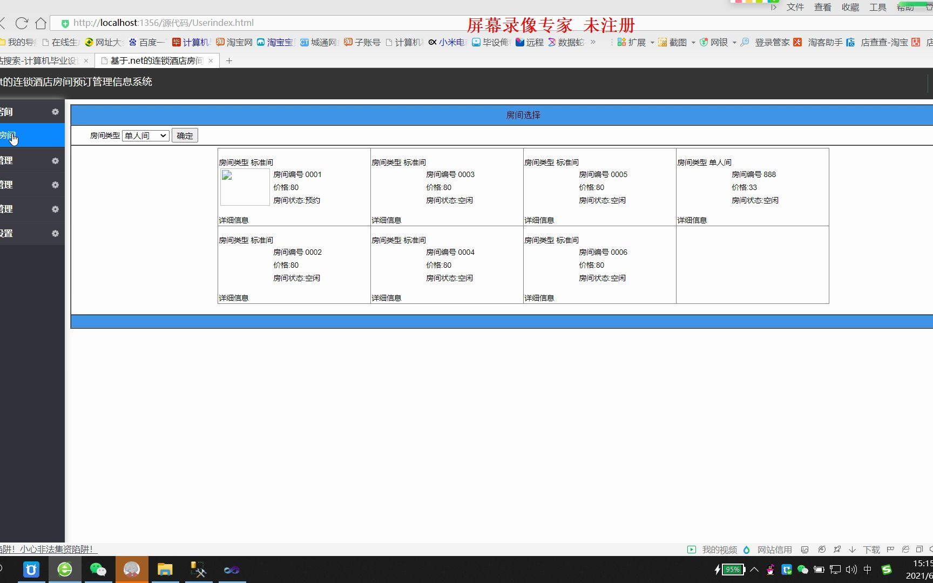
Task: Open 详细信息 for room 0001
Action: click(233, 220)
